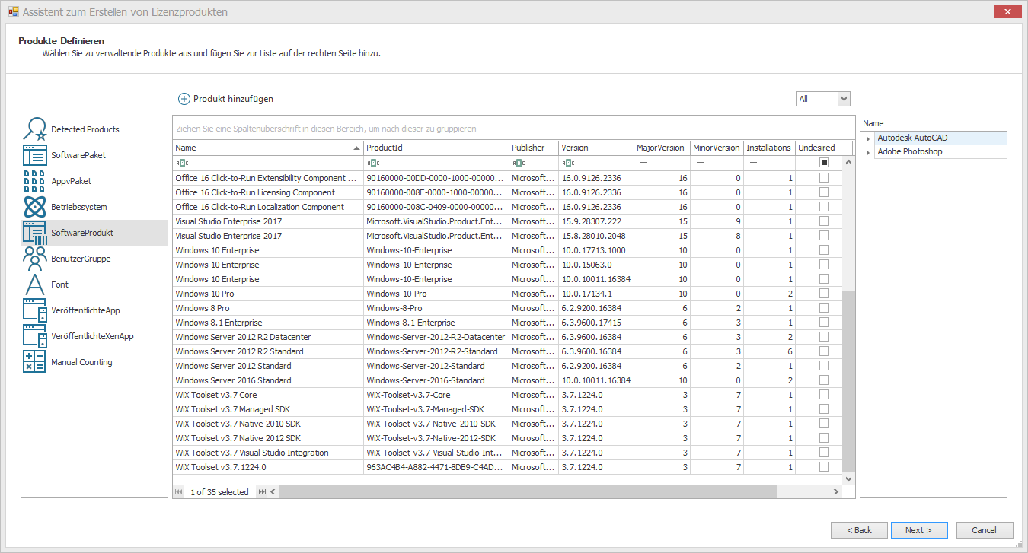Click the horizontal scroll right arrow
1028x553 pixels.
(836, 492)
